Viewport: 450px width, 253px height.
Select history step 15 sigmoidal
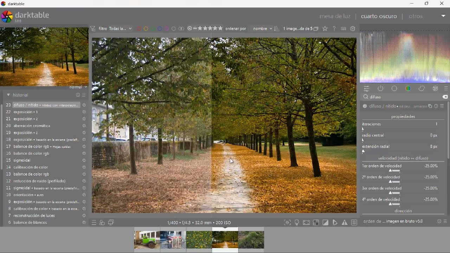pyautogui.click(x=22, y=160)
